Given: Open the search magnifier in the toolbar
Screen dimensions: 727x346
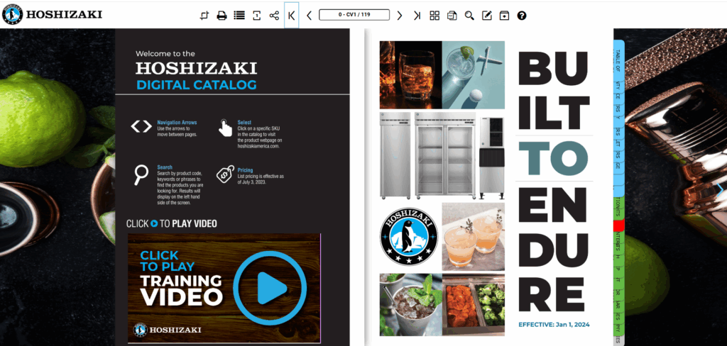Looking at the screenshot, I should (469, 16).
